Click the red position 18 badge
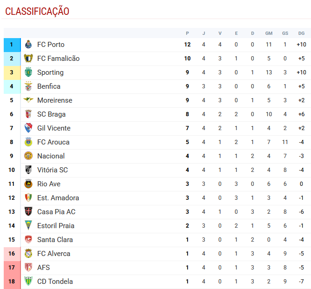This screenshot has height=289, width=311. pyautogui.click(x=12, y=282)
